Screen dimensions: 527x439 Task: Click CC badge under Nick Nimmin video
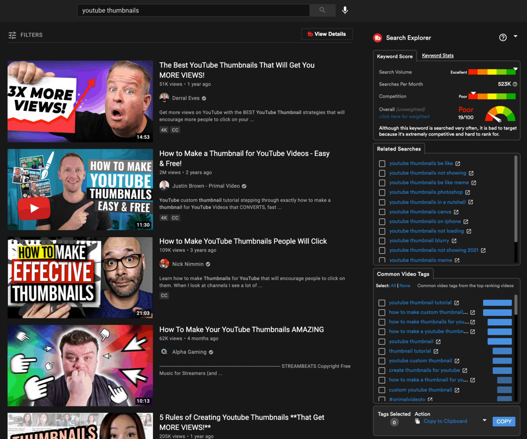click(164, 296)
